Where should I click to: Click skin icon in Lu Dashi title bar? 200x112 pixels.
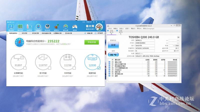(x=94, y=22)
